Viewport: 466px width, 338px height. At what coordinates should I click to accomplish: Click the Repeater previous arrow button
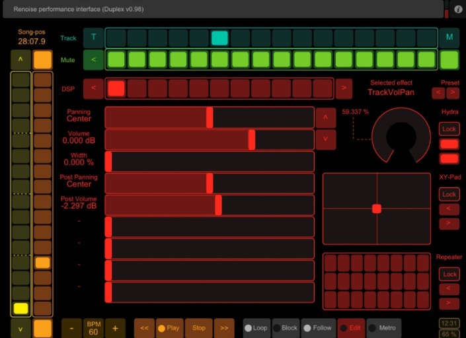coord(449,288)
